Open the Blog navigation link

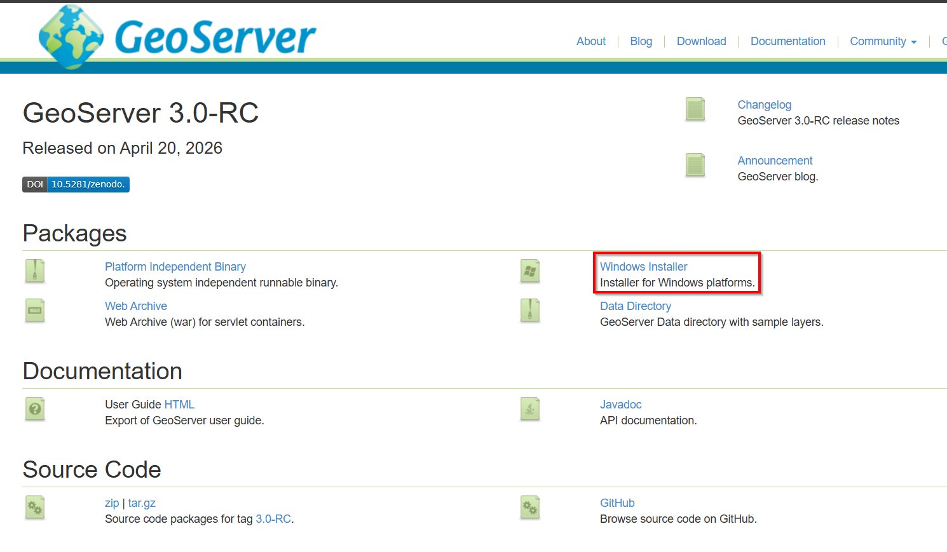[x=641, y=41]
